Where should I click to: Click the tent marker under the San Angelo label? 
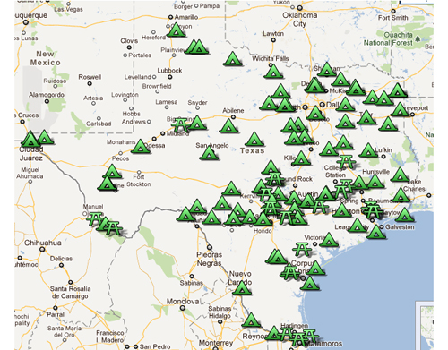pos(209,152)
